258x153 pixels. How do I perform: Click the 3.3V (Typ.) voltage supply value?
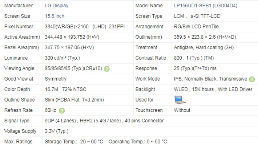pyautogui.click(x=57, y=131)
